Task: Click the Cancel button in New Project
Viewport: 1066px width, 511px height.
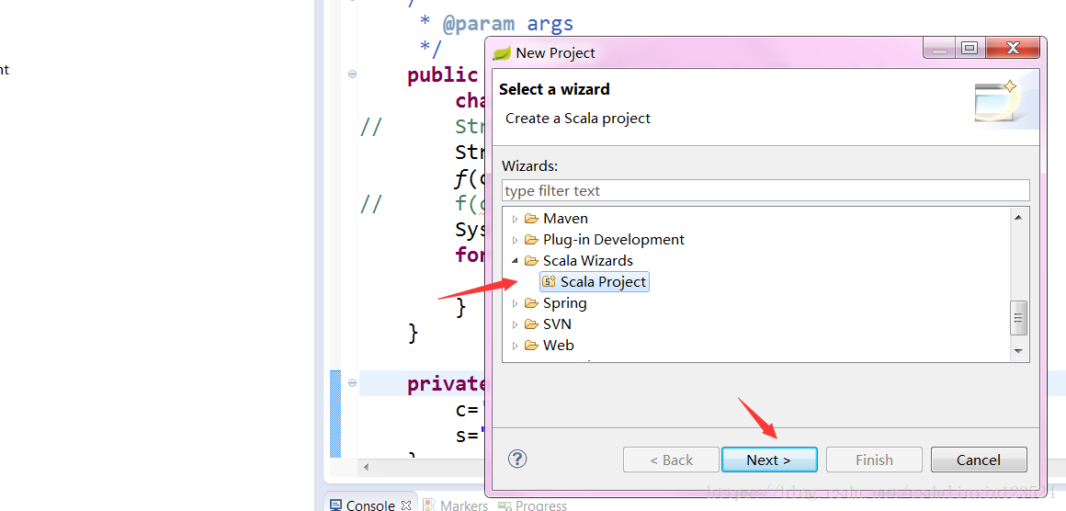Action: click(x=979, y=460)
